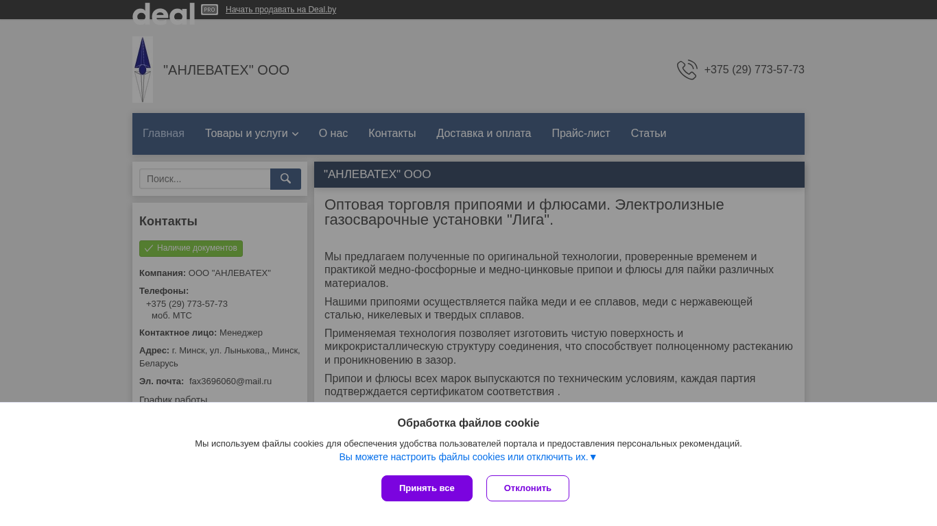Open Доставка и оплата menu item
Image resolution: width=937 pixels, height=526 pixels.
484,133
